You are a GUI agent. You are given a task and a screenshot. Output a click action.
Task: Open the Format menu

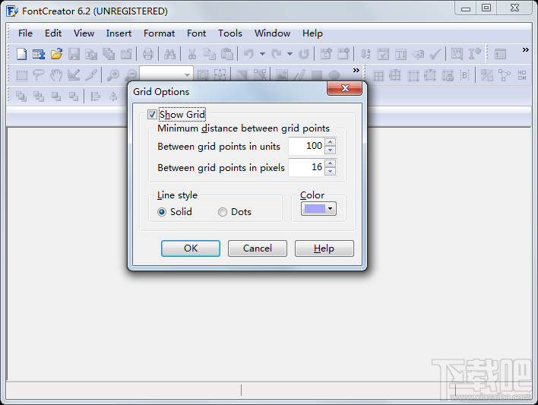click(160, 33)
